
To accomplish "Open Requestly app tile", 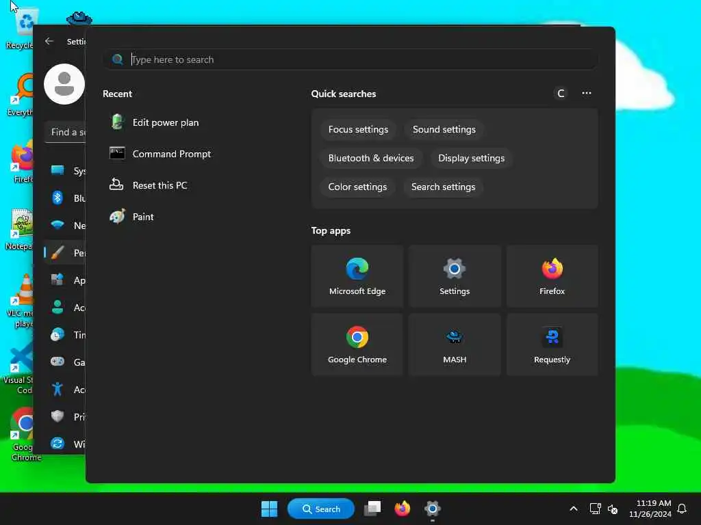I will pyautogui.click(x=552, y=345).
